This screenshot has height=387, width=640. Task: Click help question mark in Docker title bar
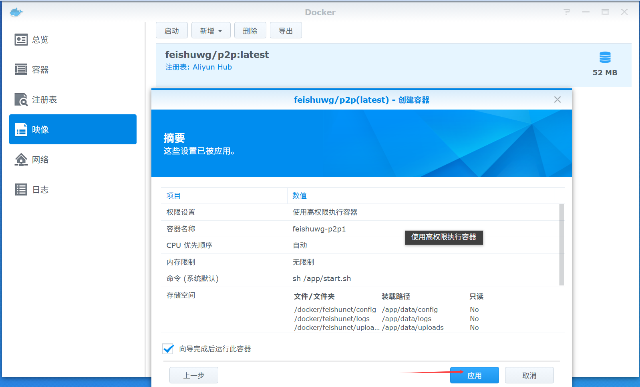coord(567,12)
